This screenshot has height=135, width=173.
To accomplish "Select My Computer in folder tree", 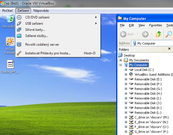I will pyautogui.click(x=139, y=65).
